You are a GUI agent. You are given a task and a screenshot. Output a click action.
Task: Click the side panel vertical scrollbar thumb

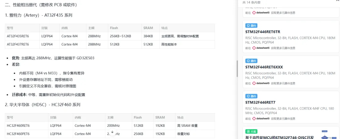click(x=237, y=69)
